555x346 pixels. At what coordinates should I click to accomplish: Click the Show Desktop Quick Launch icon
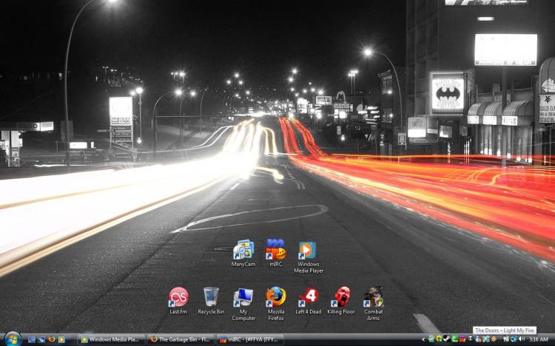point(32,339)
